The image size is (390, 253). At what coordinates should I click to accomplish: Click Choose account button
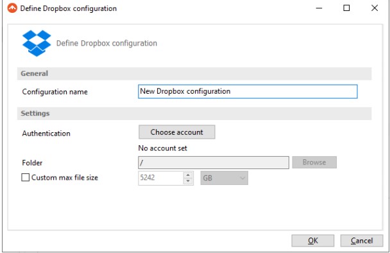[177, 132]
